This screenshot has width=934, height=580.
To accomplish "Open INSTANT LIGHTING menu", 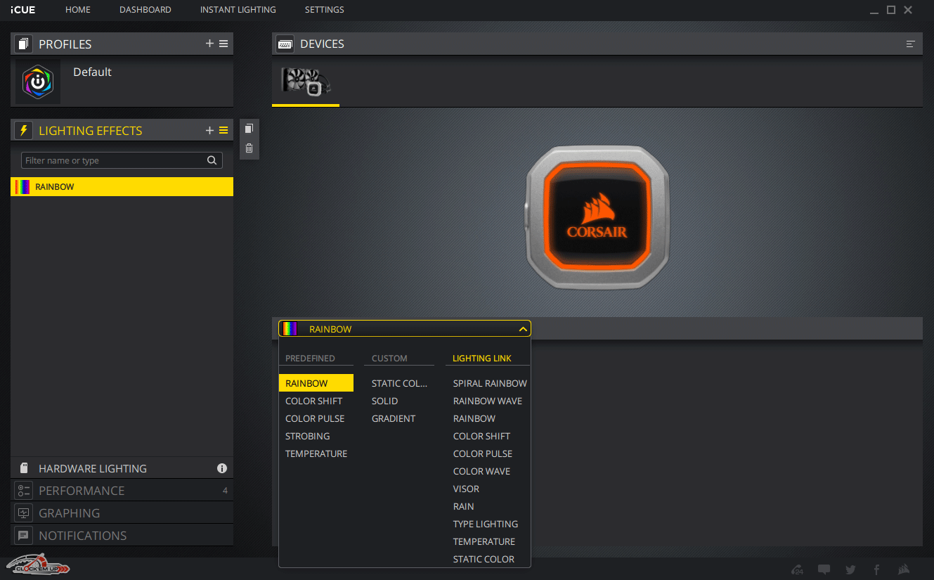I will [x=238, y=10].
